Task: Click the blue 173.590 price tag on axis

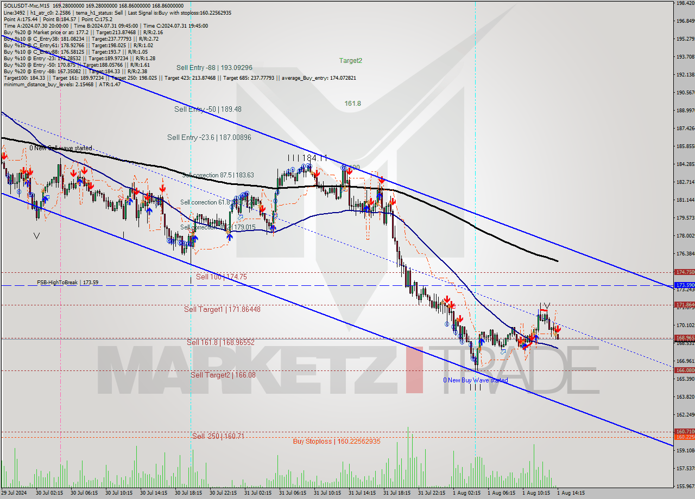Action: (x=684, y=285)
